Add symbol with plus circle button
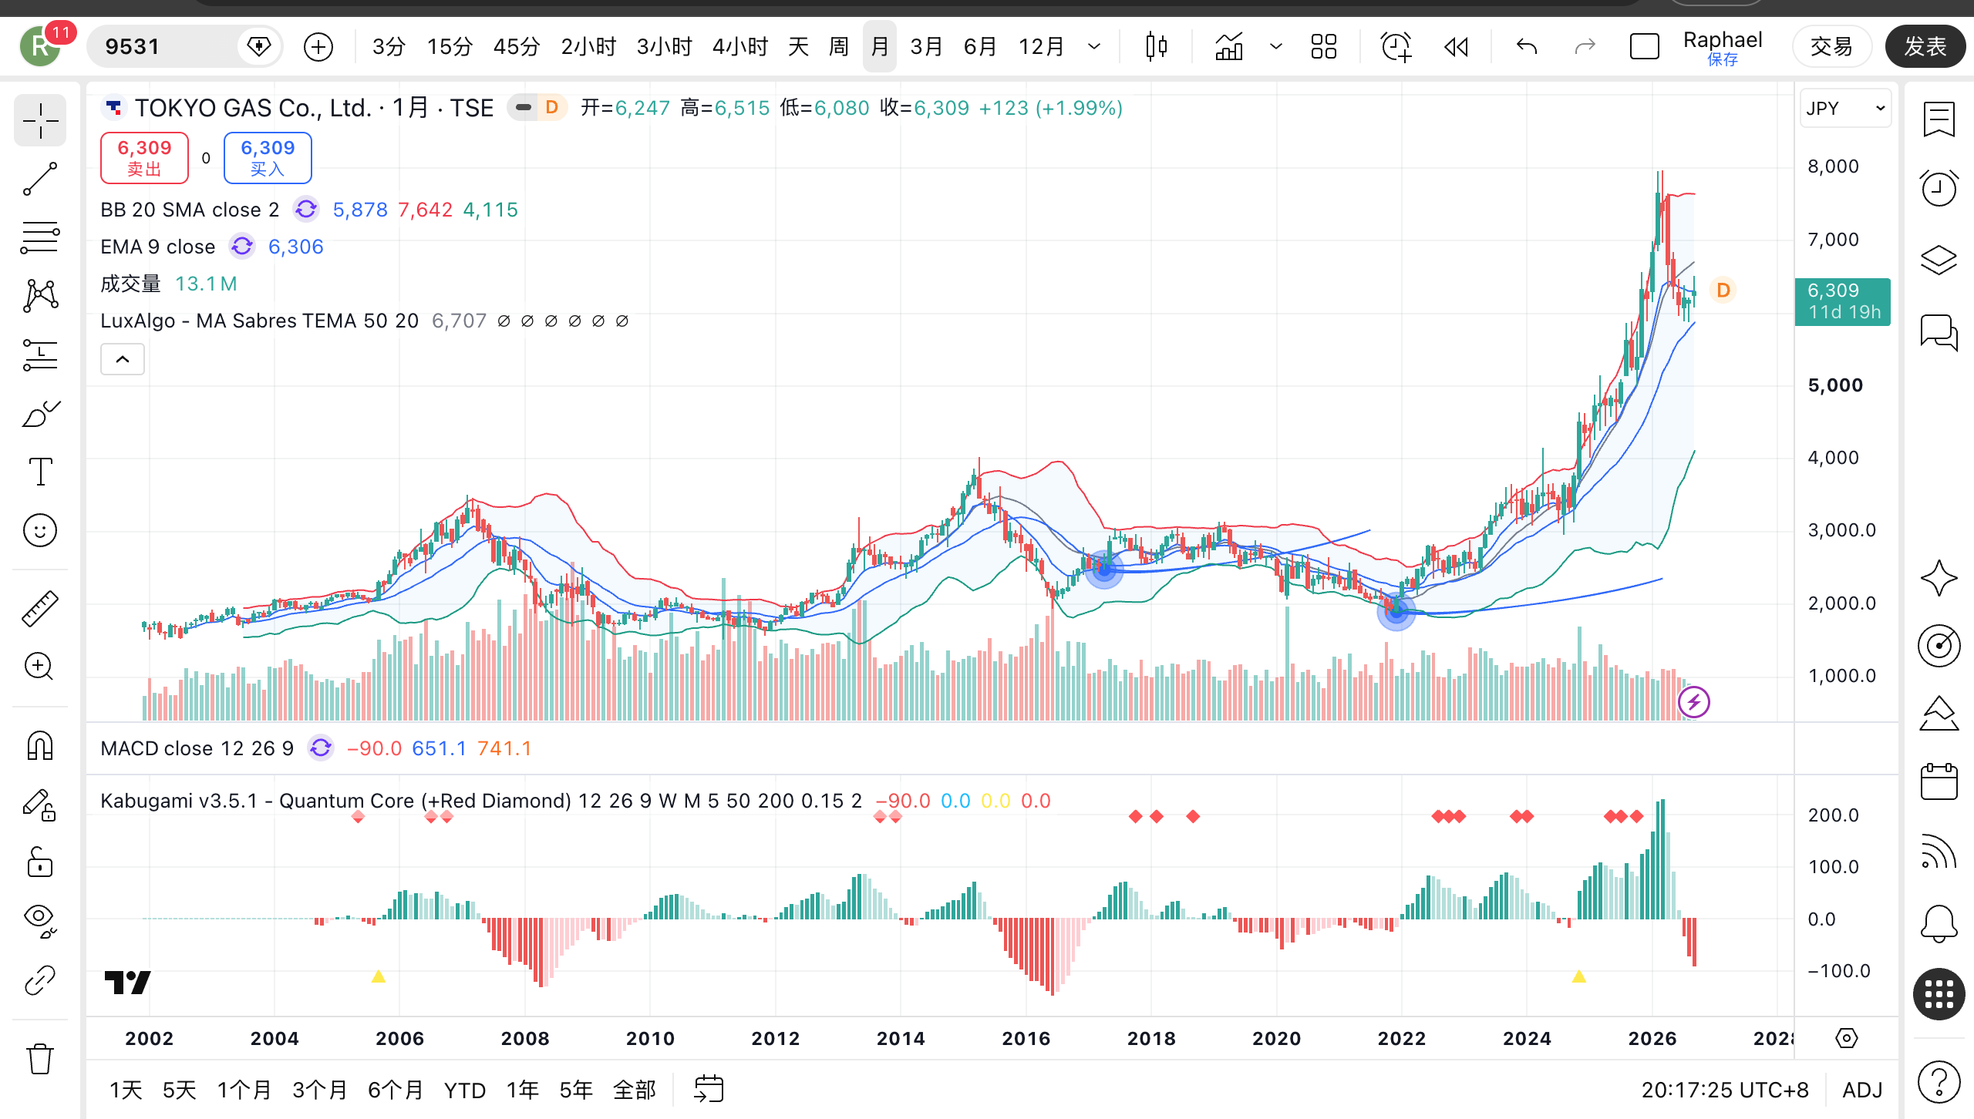This screenshot has width=1974, height=1119. tap(318, 46)
